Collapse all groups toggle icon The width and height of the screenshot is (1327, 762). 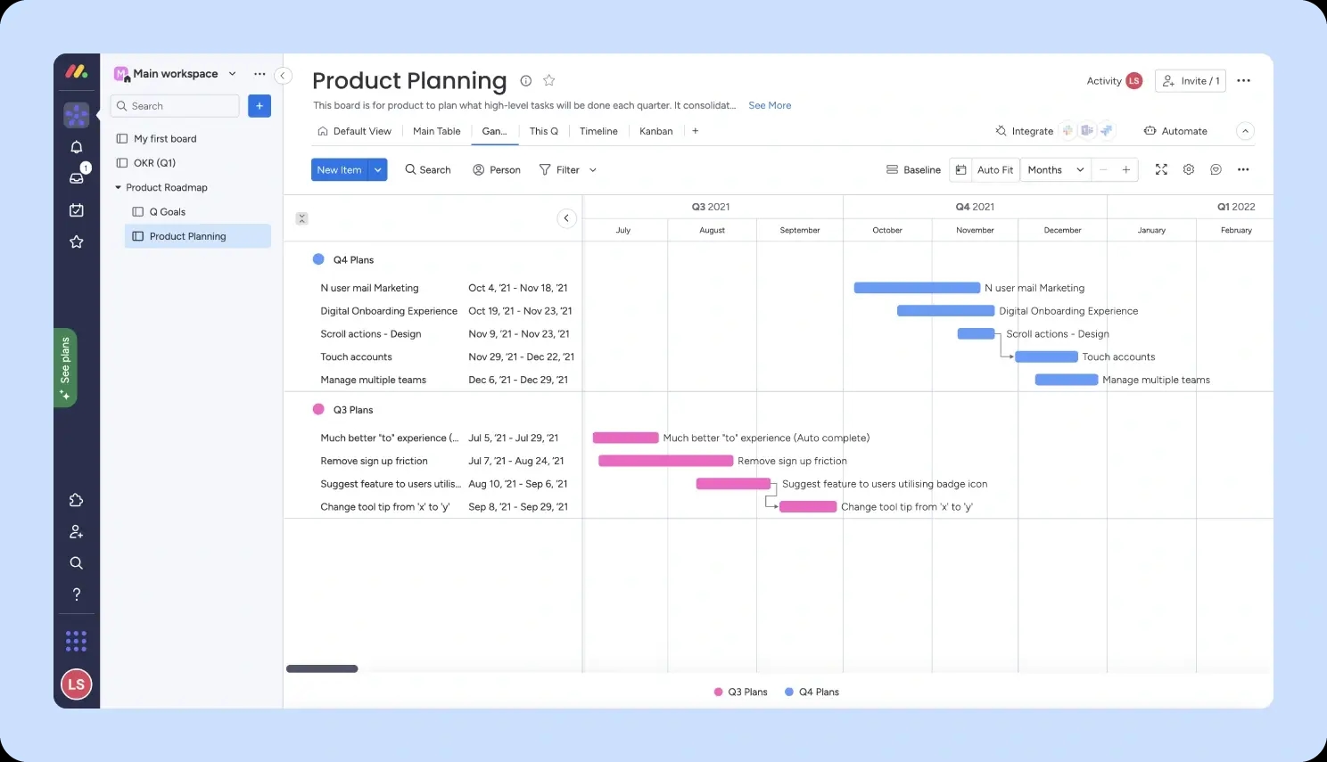point(302,218)
